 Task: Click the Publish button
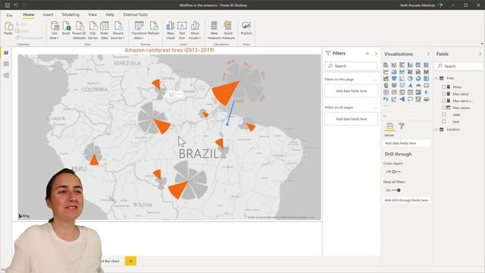[x=246, y=28]
